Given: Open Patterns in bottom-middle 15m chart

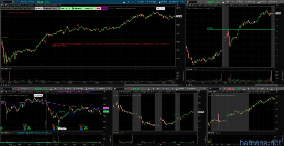Looking at the screenshot, I should click(x=191, y=89).
